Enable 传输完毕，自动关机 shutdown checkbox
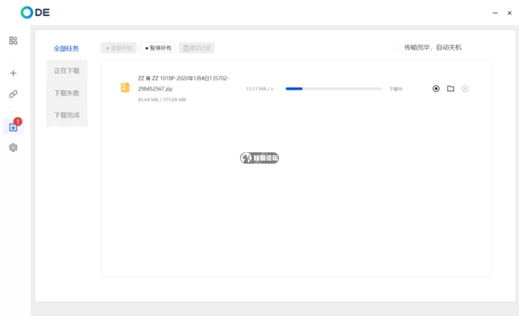The height and width of the screenshot is (316, 519). coord(397,47)
